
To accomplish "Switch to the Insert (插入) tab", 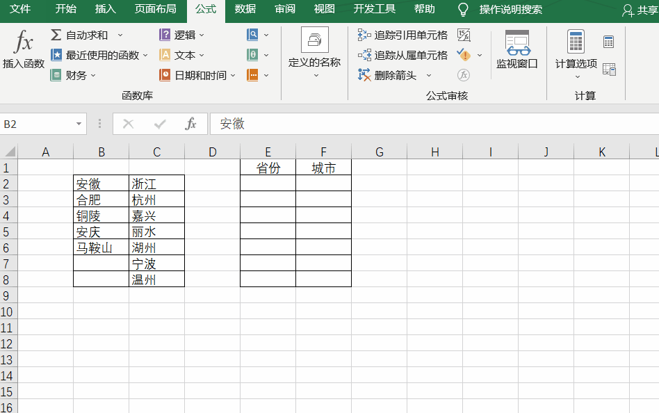I will [106, 9].
